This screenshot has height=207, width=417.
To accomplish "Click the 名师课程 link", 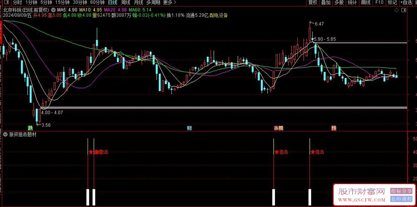I will coord(401,199).
